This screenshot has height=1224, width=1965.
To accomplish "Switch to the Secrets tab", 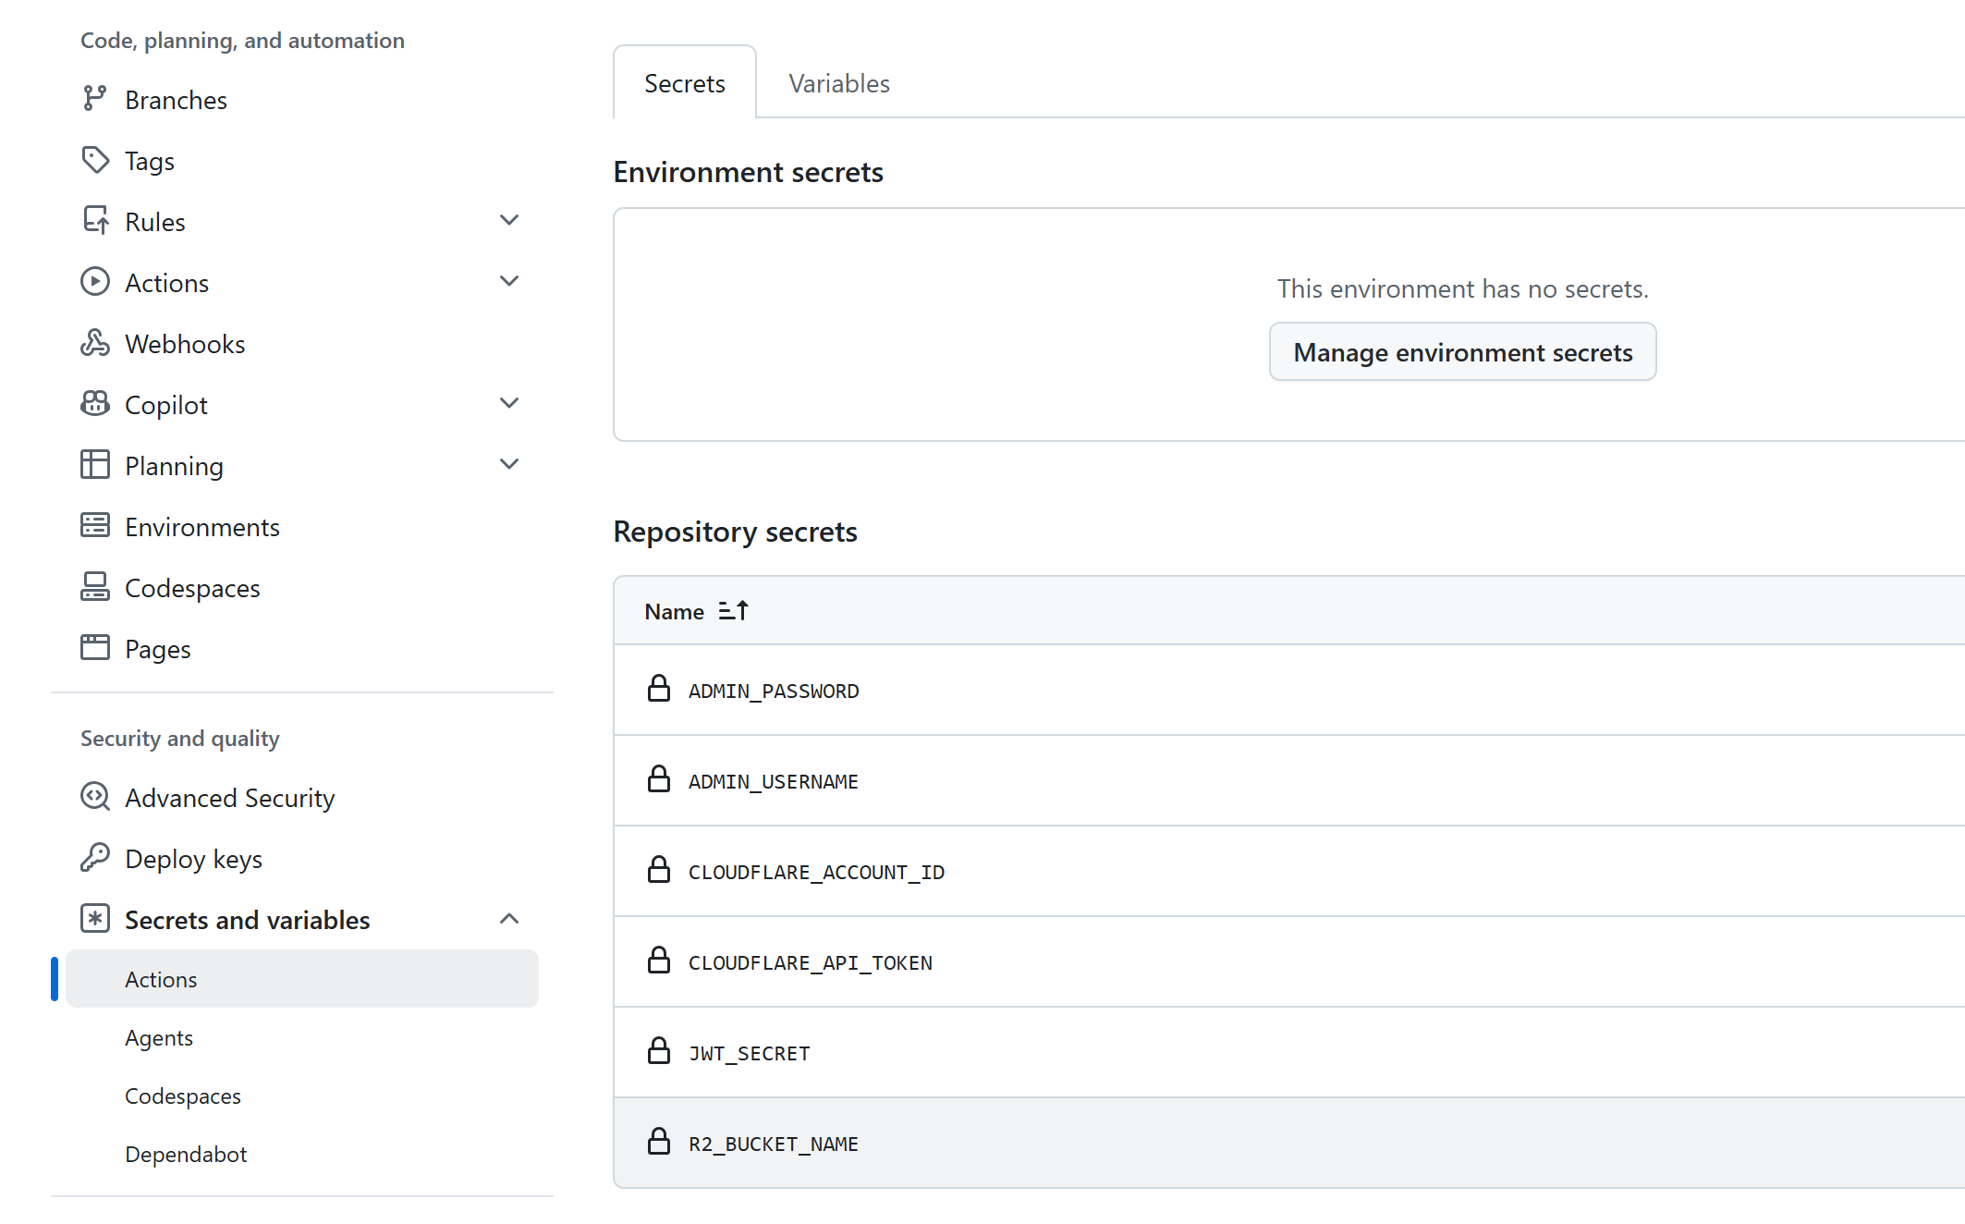I will [x=685, y=83].
